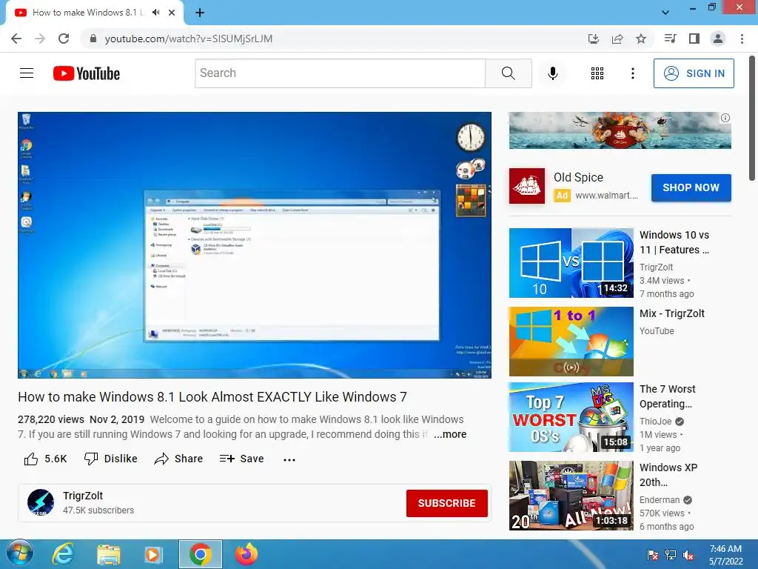Open the YouTube apps grid

click(x=597, y=73)
